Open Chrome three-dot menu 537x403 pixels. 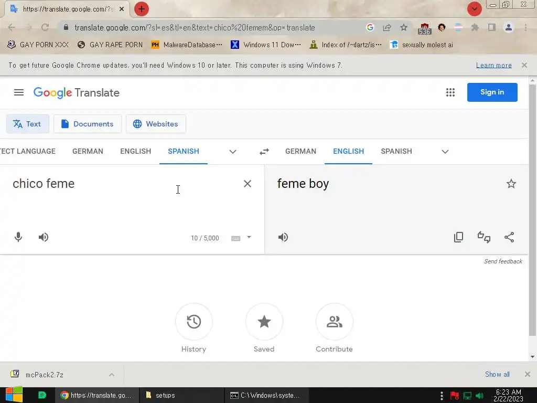click(x=525, y=27)
